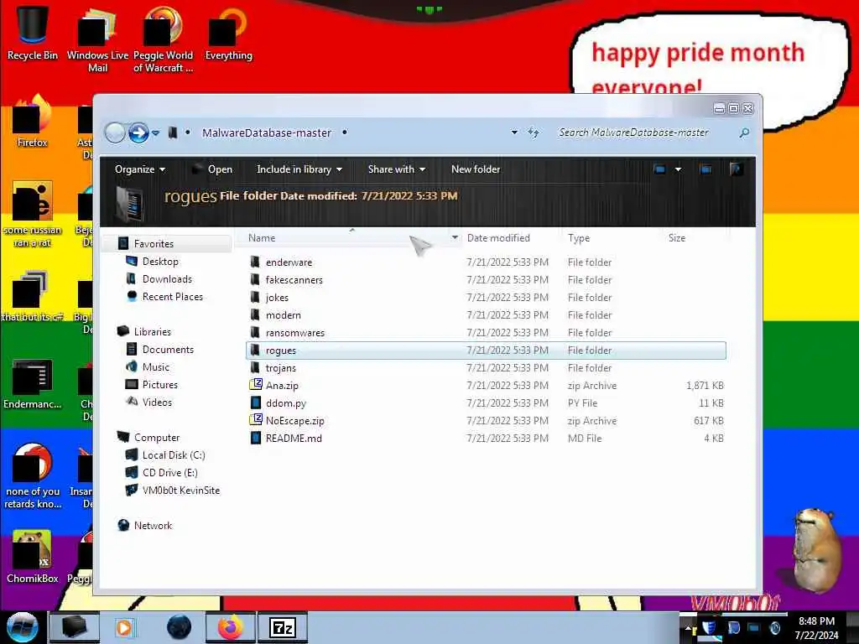Open media player from the taskbar
This screenshot has width=859, height=644.
click(124, 627)
